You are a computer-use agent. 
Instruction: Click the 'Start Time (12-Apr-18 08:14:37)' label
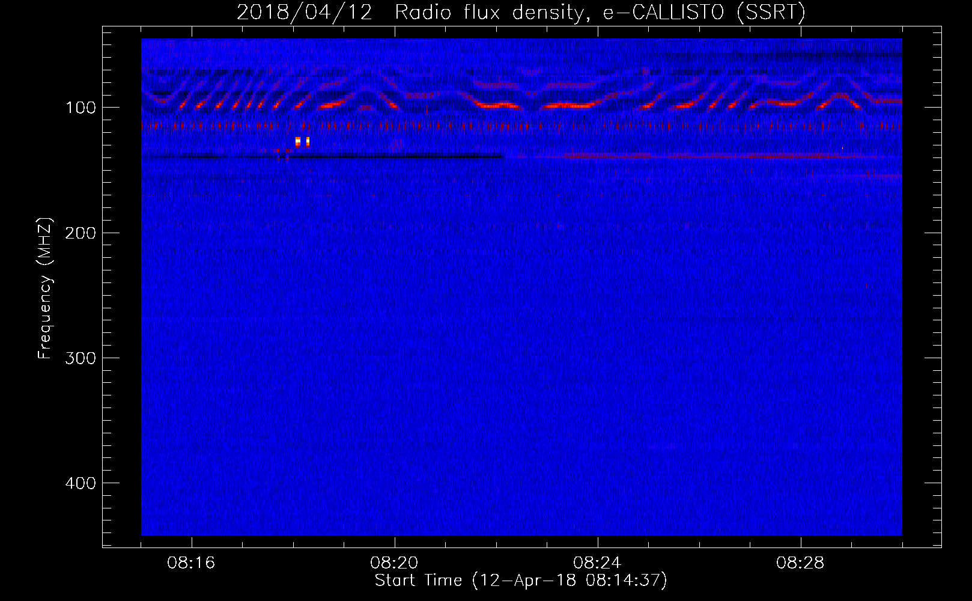coord(521,581)
